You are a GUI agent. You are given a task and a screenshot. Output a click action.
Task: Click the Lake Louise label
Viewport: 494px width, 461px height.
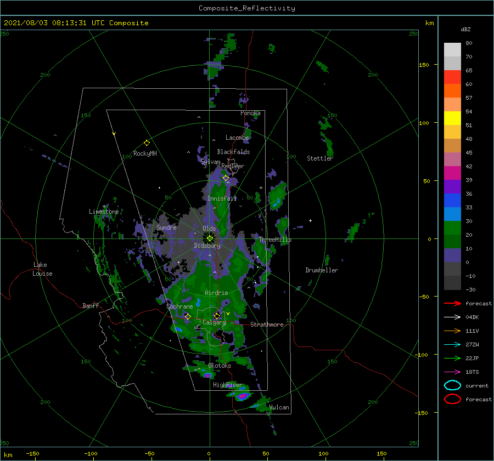42,269
